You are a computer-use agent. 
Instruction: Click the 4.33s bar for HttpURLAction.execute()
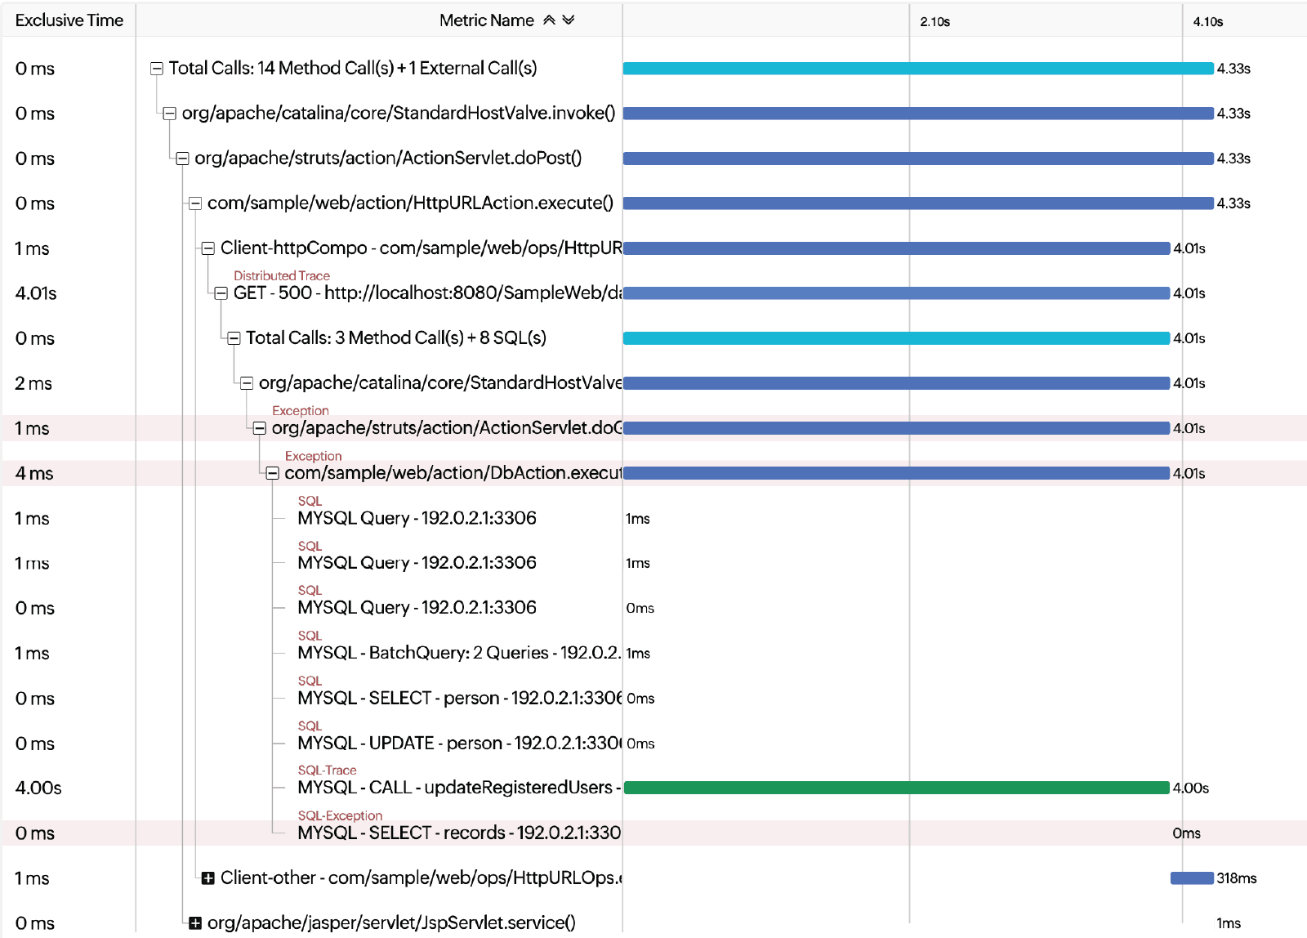coord(918,203)
